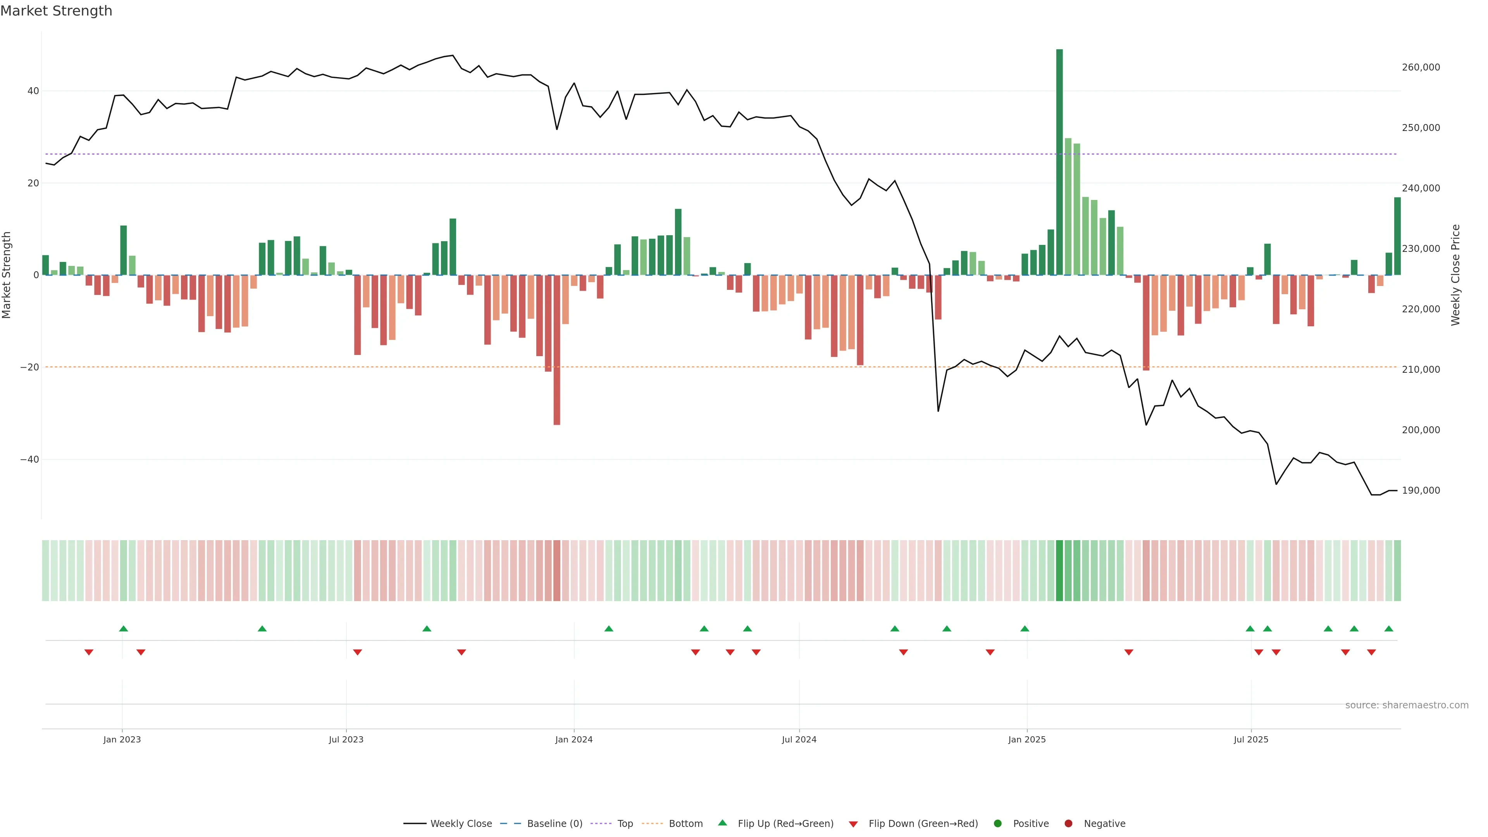Image resolution: width=1488 pixels, height=837 pixels.
Task: Click the tallest green bar in early 2025
Action: click(1059, 162)
